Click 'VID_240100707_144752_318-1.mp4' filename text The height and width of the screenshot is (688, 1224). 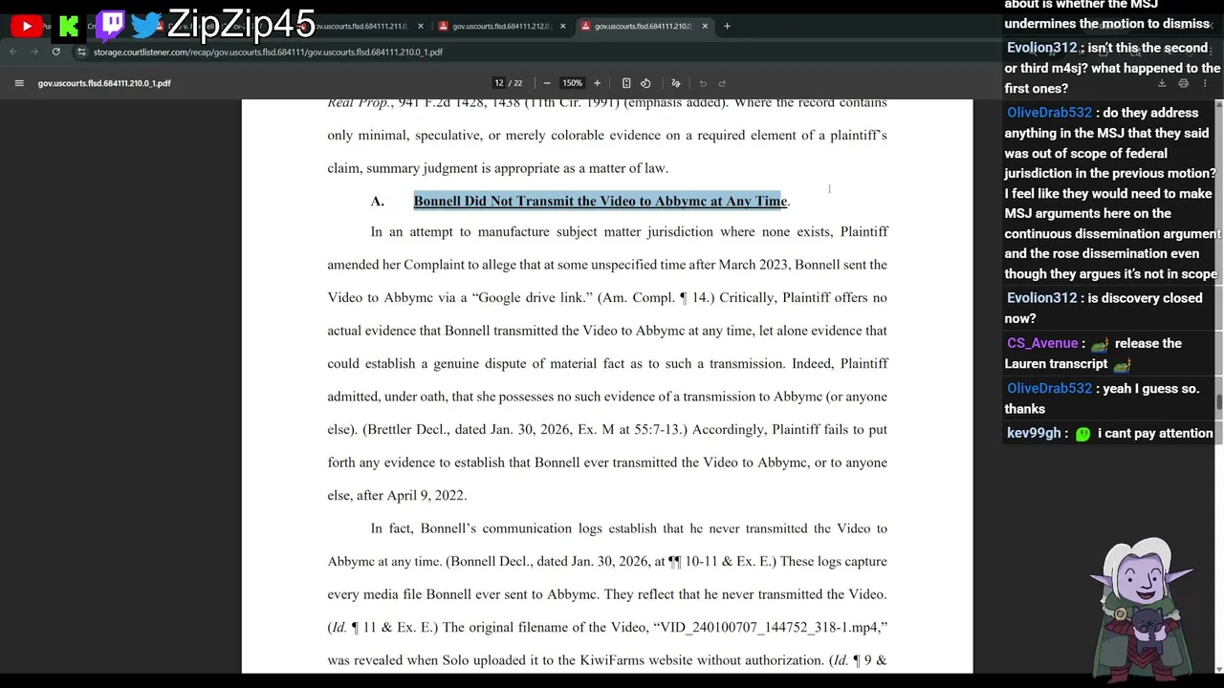(x=770, y=627)
